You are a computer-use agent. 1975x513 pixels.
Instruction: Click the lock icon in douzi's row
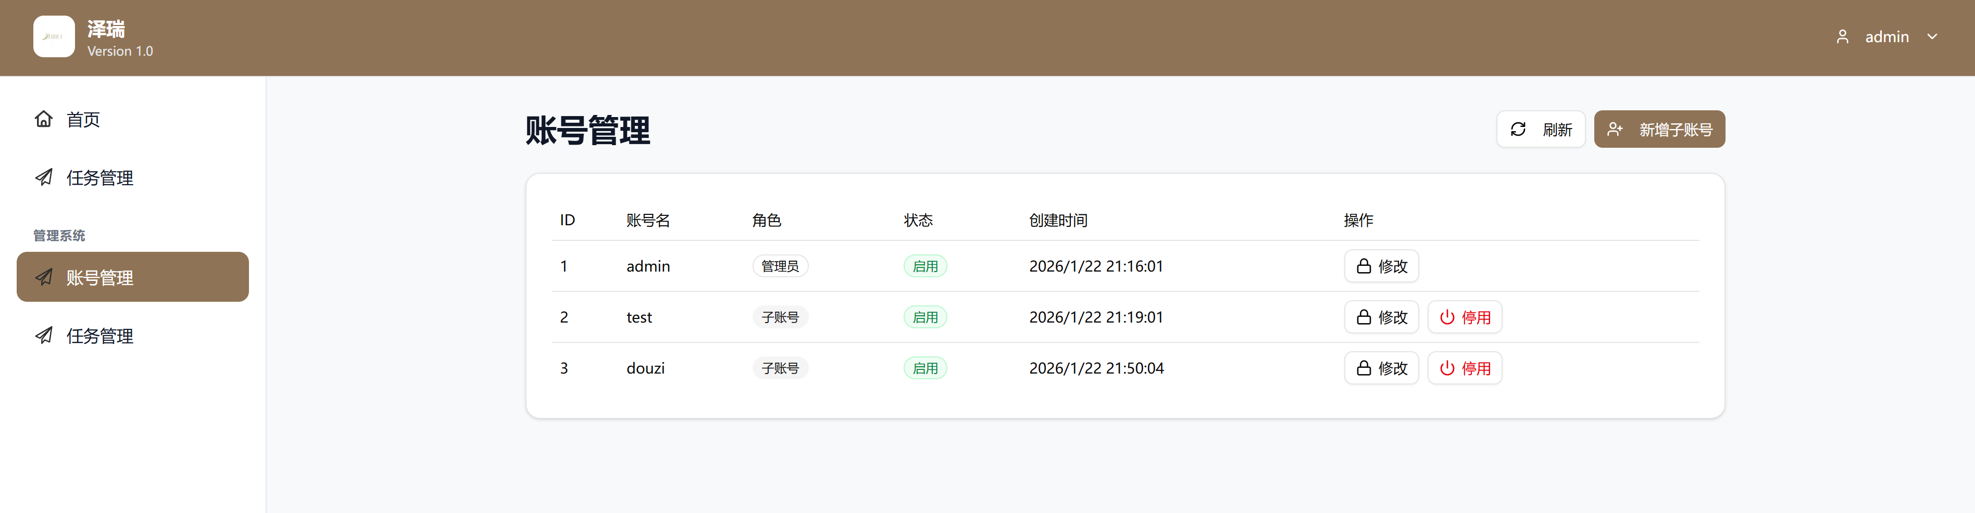pyautogui.click(x=1363, y=368)
